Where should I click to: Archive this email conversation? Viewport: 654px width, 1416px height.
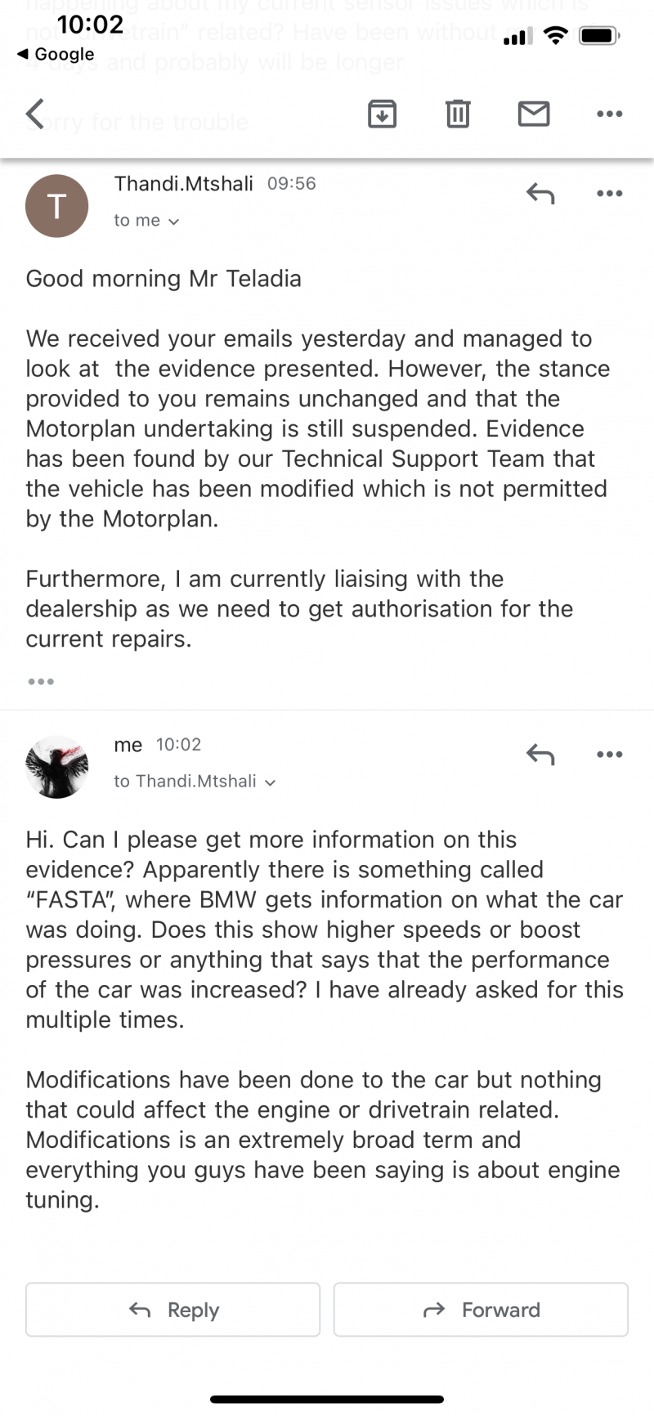[383, 114]
